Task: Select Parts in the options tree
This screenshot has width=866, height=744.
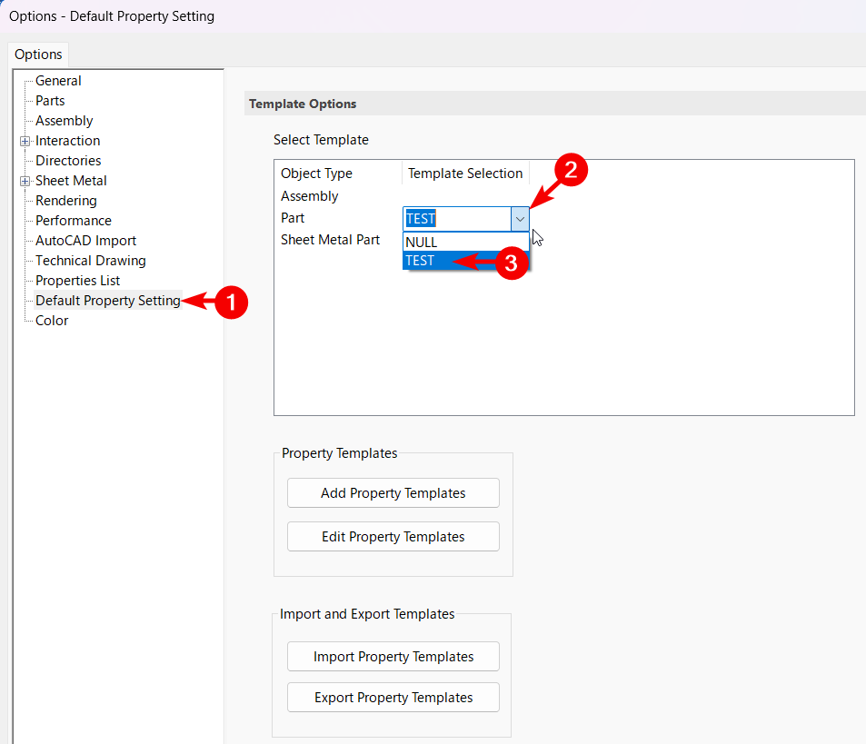Action: [x=50, y=101]
